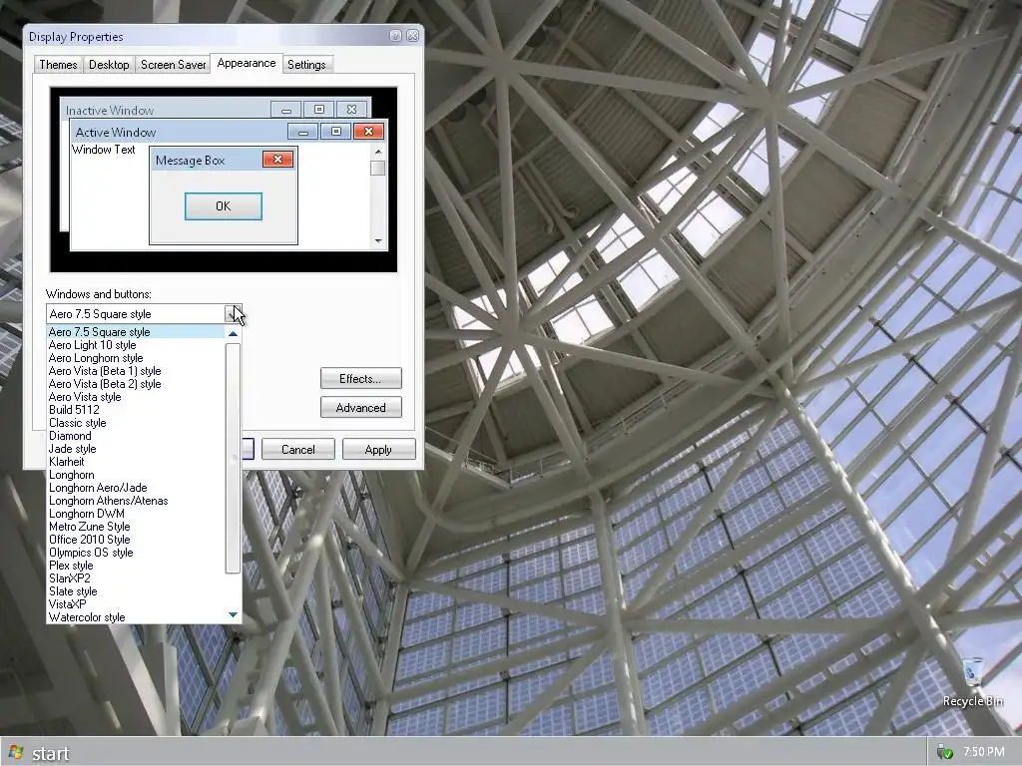Select Aero Vista (Beta 1) style
Screen dimensions: 1022x766
pyautogui.click(x=136, y=371)
